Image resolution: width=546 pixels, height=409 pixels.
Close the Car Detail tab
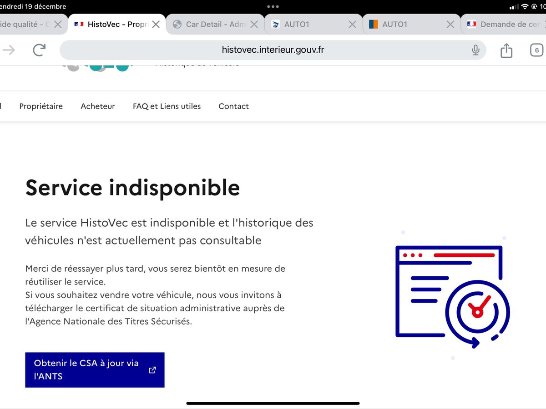pos(254,25)
